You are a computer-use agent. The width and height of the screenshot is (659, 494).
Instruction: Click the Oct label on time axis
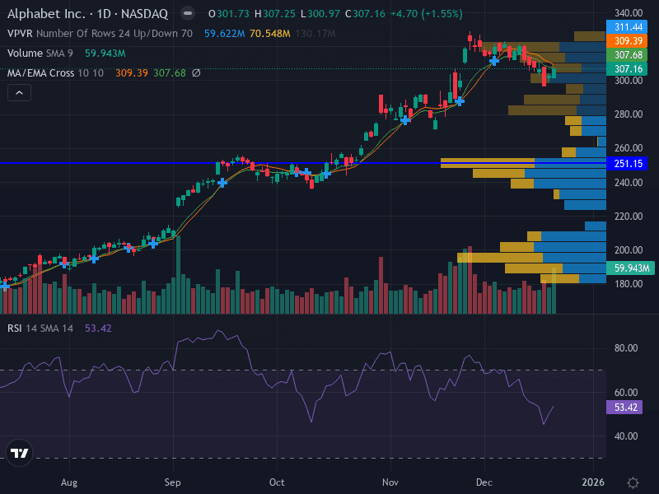click(277, 482)
